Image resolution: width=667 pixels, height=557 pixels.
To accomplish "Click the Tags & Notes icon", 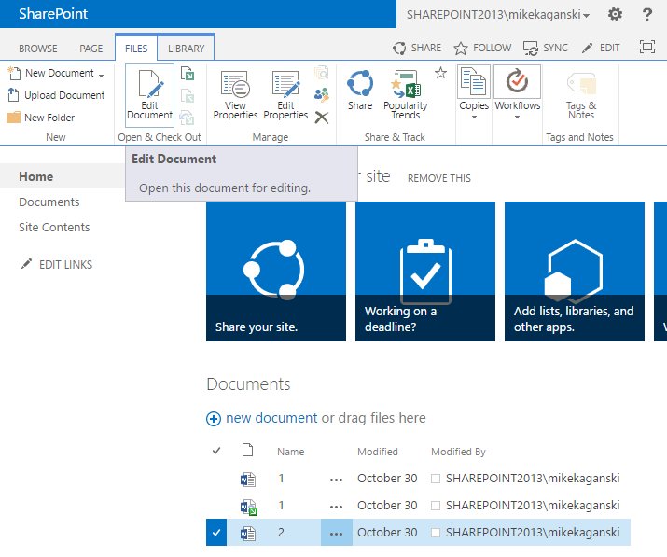I will tap(581, 96).
